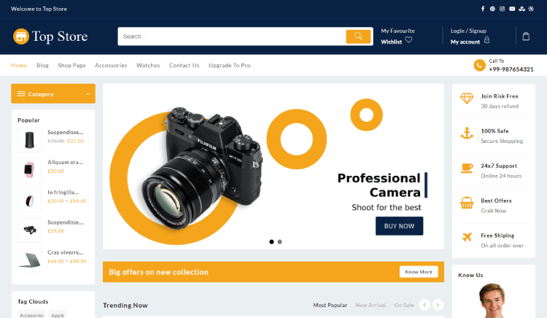Open the Facebook social link
Viewport: 547px width, 318px height.
tap(483, 9)
